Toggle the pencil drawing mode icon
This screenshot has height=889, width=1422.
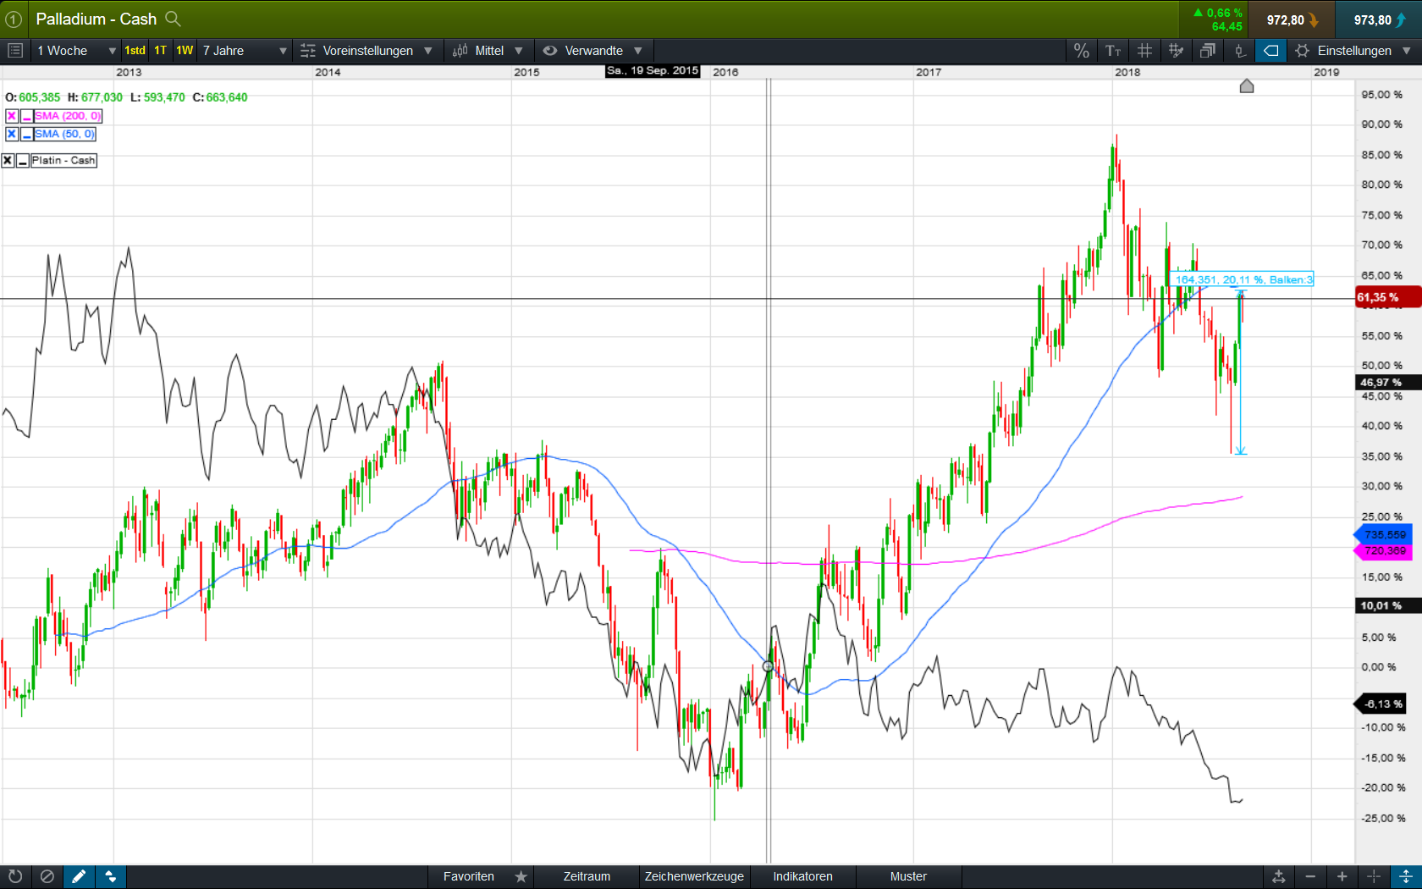coord(79,876)
